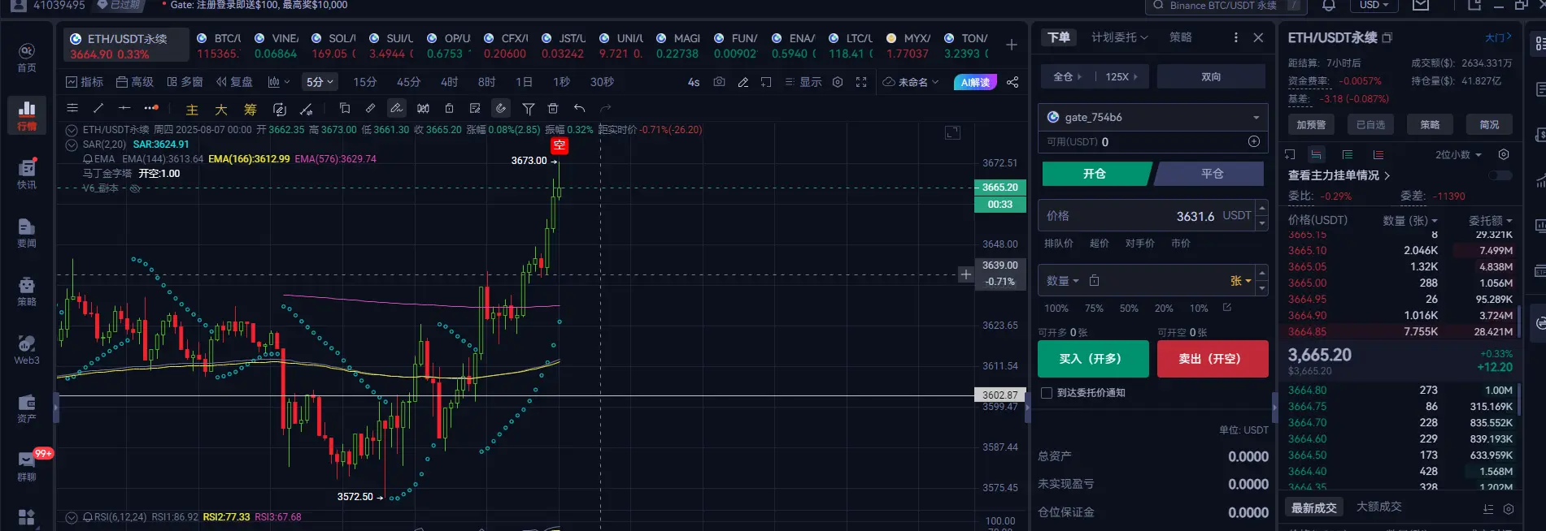Select the ruler measurement tool
Image resolution: width=1546 pixels, height=531 pixels.
pos(370,108)
